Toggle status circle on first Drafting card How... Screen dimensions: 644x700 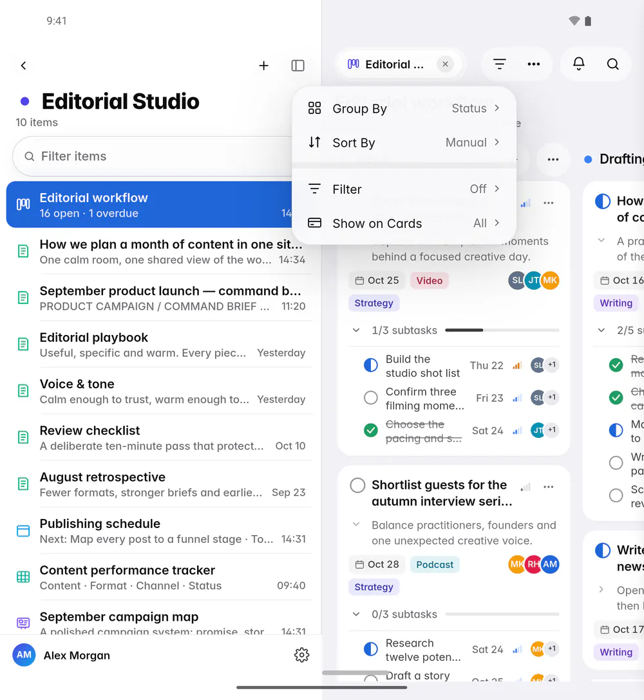click(x=603, y=202)
